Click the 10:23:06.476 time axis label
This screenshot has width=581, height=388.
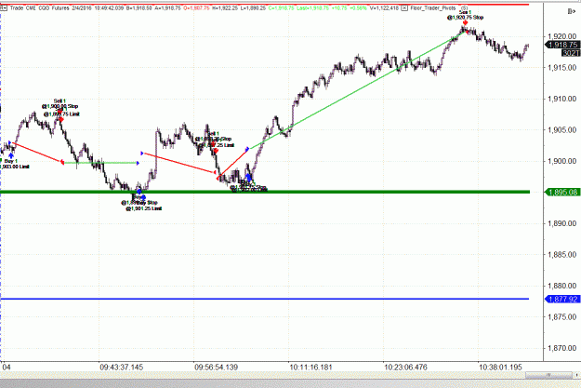[405, 368]
